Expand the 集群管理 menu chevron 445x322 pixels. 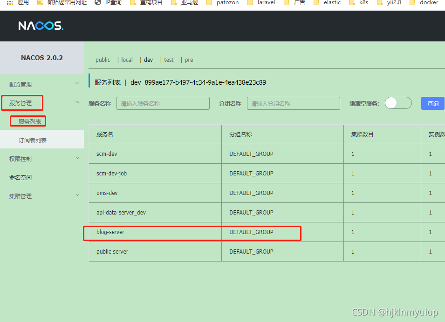77,195
